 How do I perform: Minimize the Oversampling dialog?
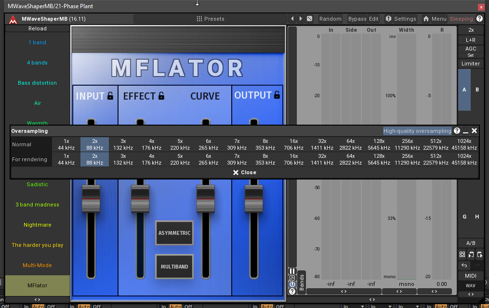click(465, 131)
